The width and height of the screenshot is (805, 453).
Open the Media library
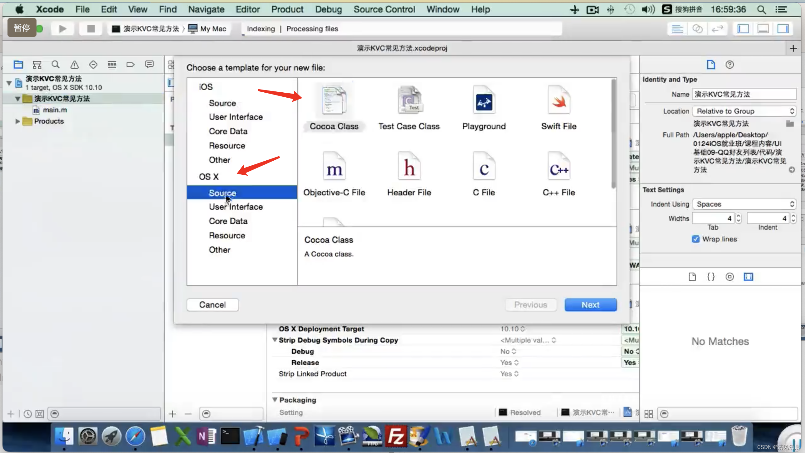[x=749, y=276]
